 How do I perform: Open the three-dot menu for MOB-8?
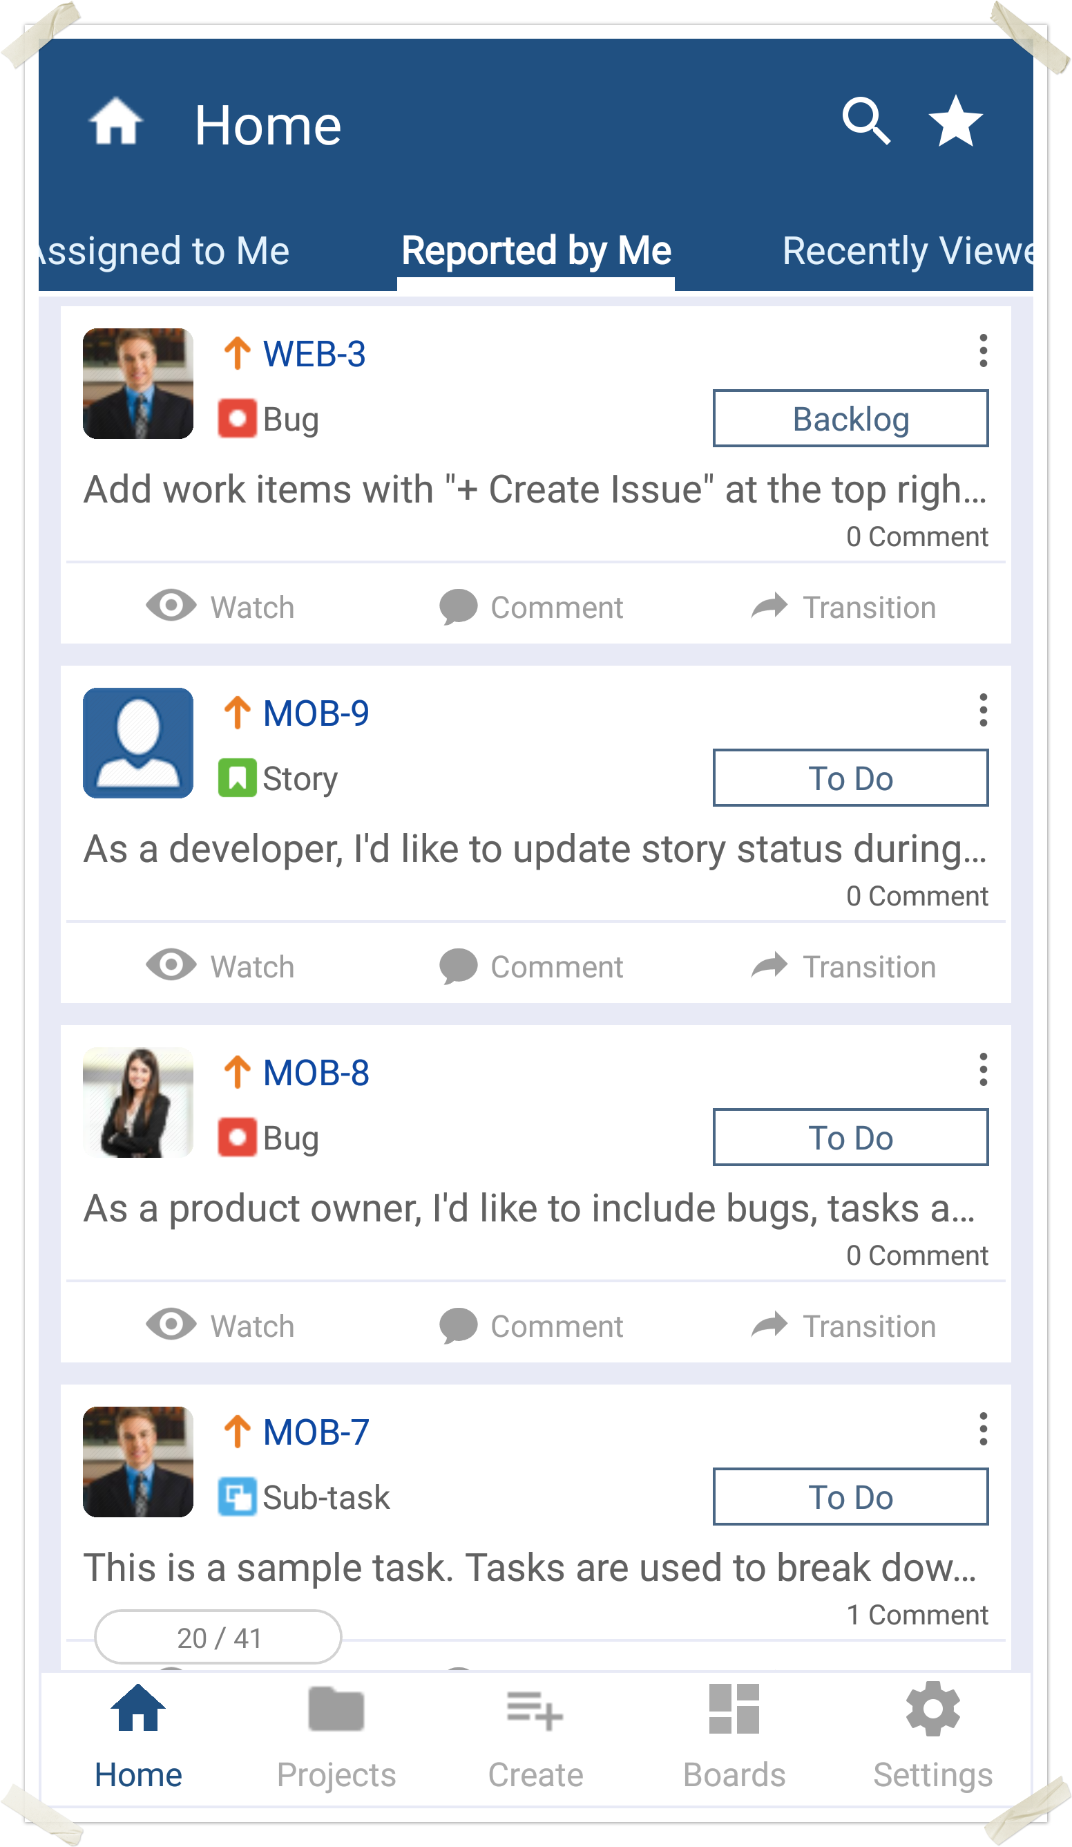983,1070
